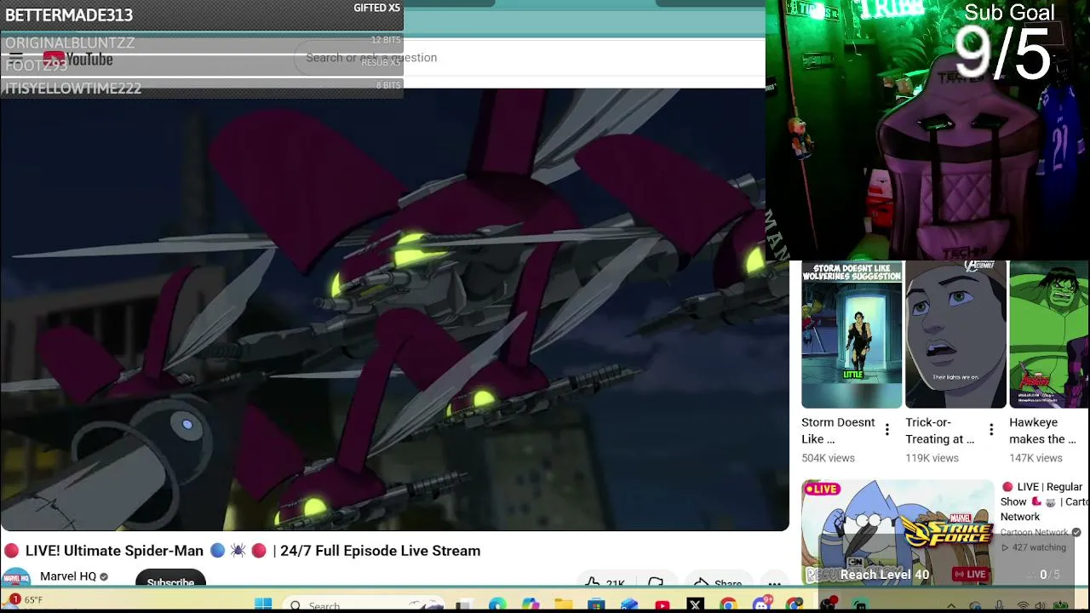This screenshot has height=613, width=1090.
Task: Open the Marvel HQ channel name link
Action: 68,576
